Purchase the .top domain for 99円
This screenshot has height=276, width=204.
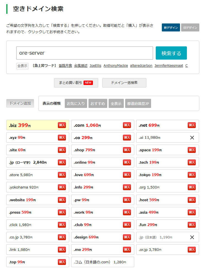(x=62, y=262)
